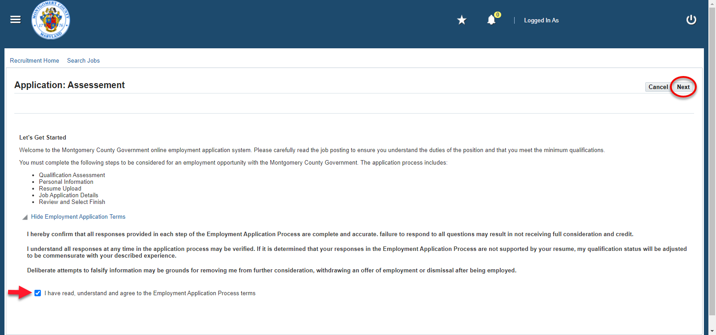Screen dimensions: 716x335
Task: Click the Logged In As label
Action: coord(541,20)
